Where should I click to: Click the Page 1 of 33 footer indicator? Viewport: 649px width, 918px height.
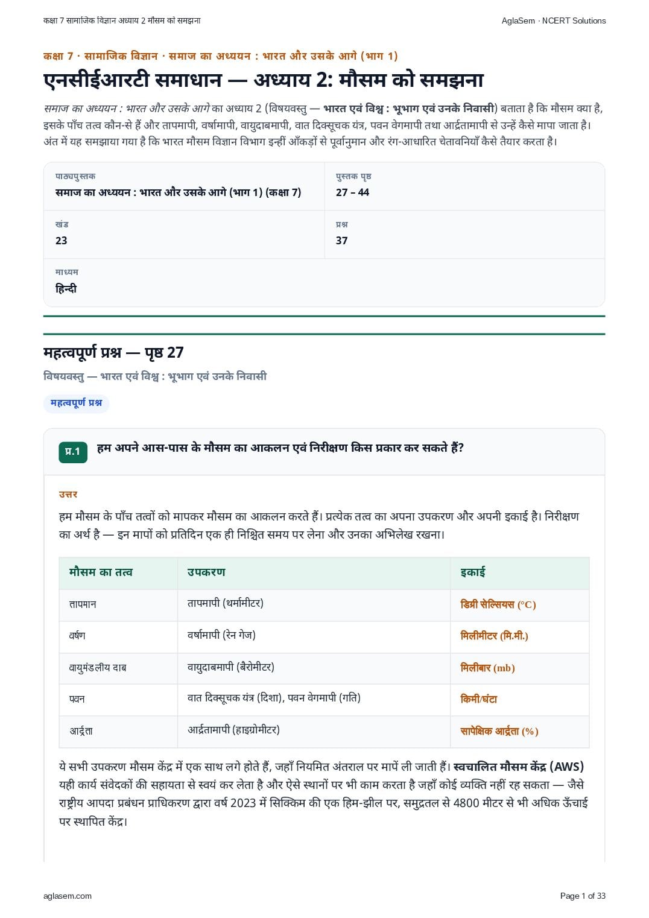pyautogui.click(x=583, y=896)
